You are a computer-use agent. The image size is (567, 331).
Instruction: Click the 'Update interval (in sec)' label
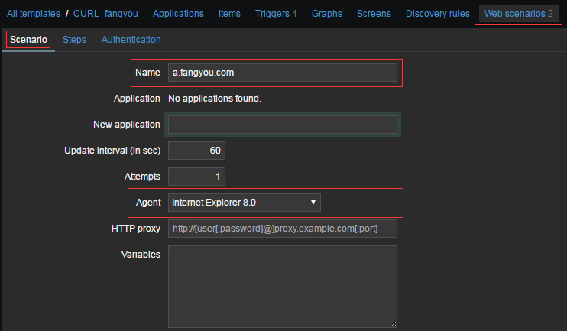[112, 151]
